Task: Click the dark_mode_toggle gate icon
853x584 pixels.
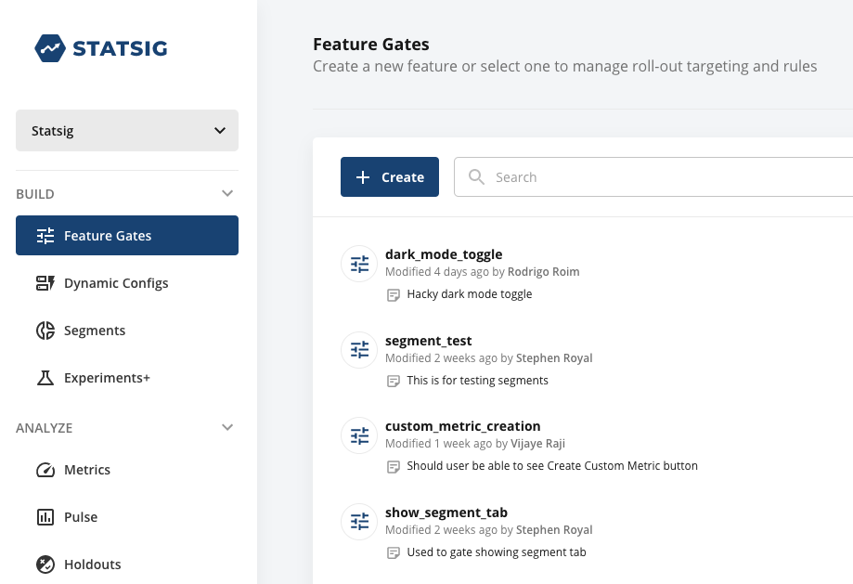Action: tap(359, 264)
